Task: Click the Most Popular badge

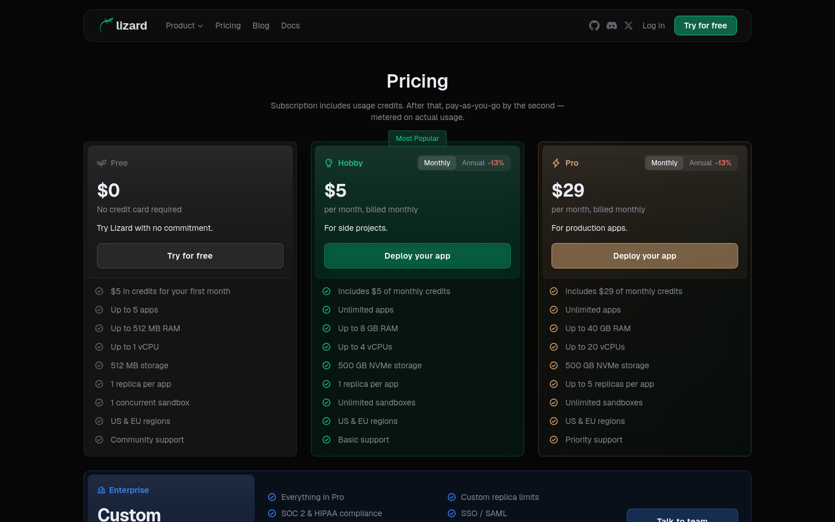Action: (x=418, y=139)
